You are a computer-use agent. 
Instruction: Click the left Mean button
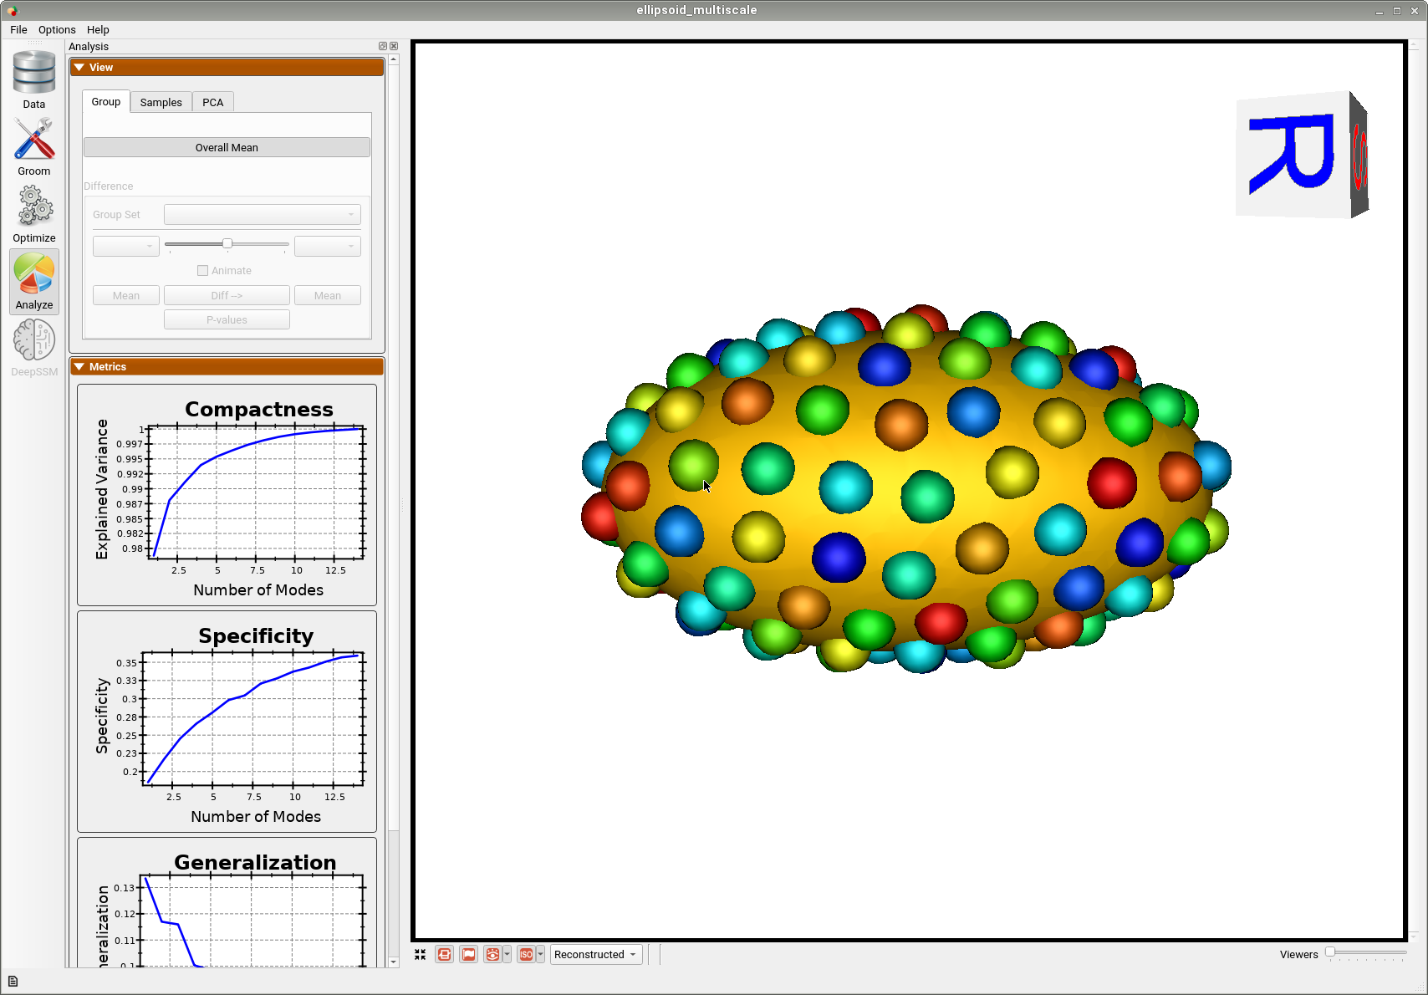click(126, 295)
